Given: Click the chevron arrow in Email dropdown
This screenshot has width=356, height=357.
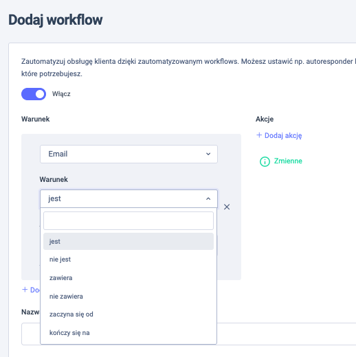Looking at the screenshot, I should (208, 154).
